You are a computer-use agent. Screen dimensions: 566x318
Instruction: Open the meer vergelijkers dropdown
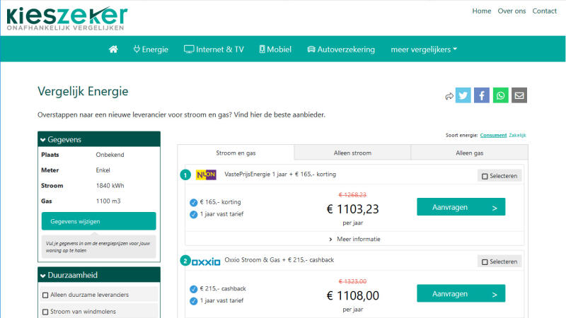(424, 49)
